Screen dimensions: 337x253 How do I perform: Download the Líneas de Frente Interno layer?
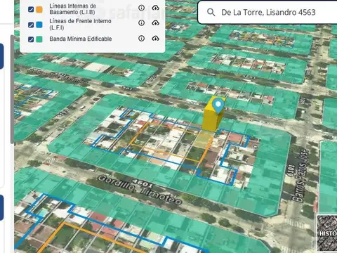coord(155,22)
